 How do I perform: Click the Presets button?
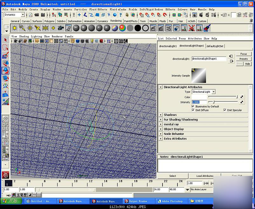pyautogui.click(x=244, y=59)
